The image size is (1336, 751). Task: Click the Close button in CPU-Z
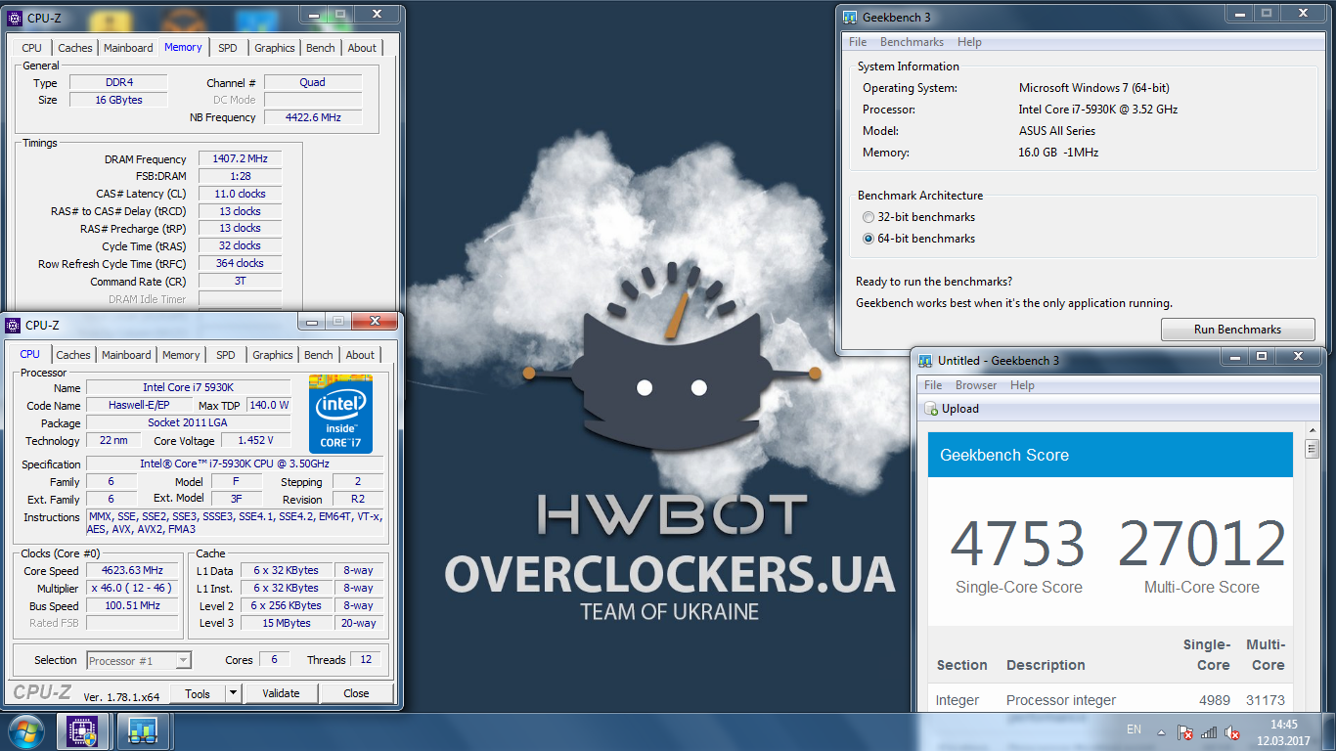point(356,693)
